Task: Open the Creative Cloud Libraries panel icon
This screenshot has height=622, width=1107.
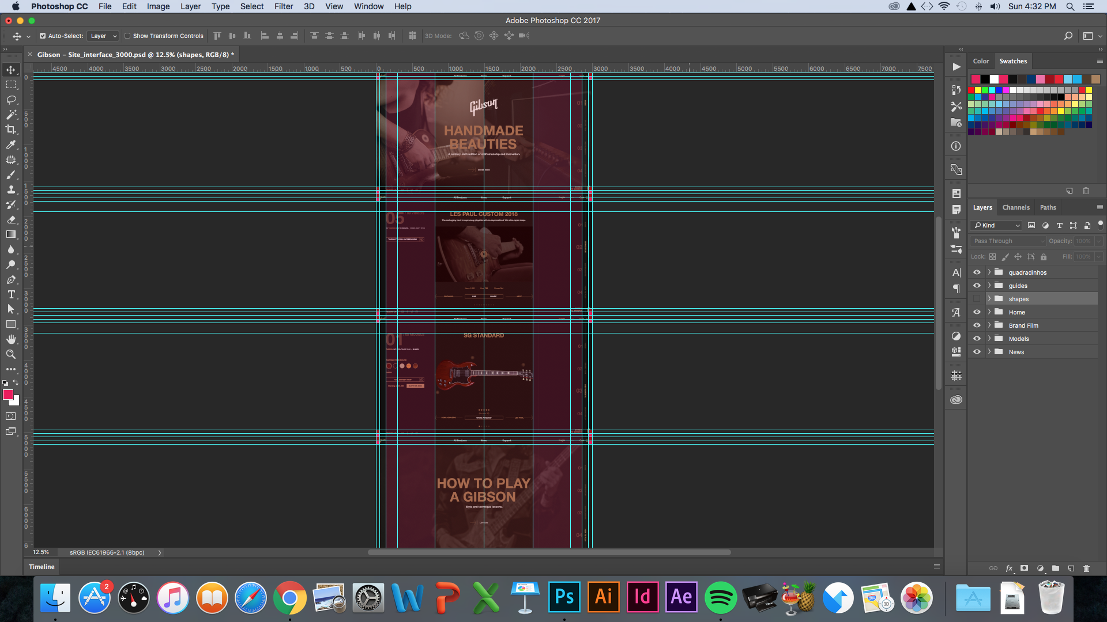Action: click(x=956, y=399)
